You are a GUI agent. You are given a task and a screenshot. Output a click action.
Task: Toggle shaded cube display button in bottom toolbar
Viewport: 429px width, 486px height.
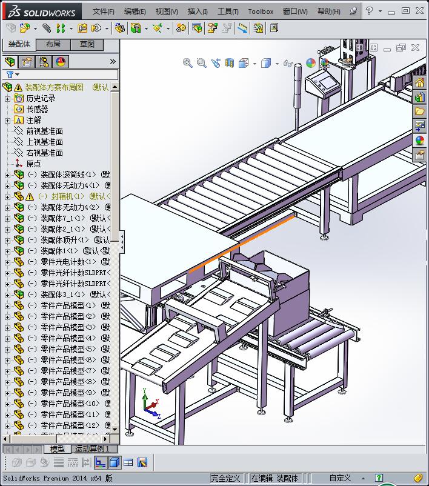pyautogui.click(x=115, y=463)
